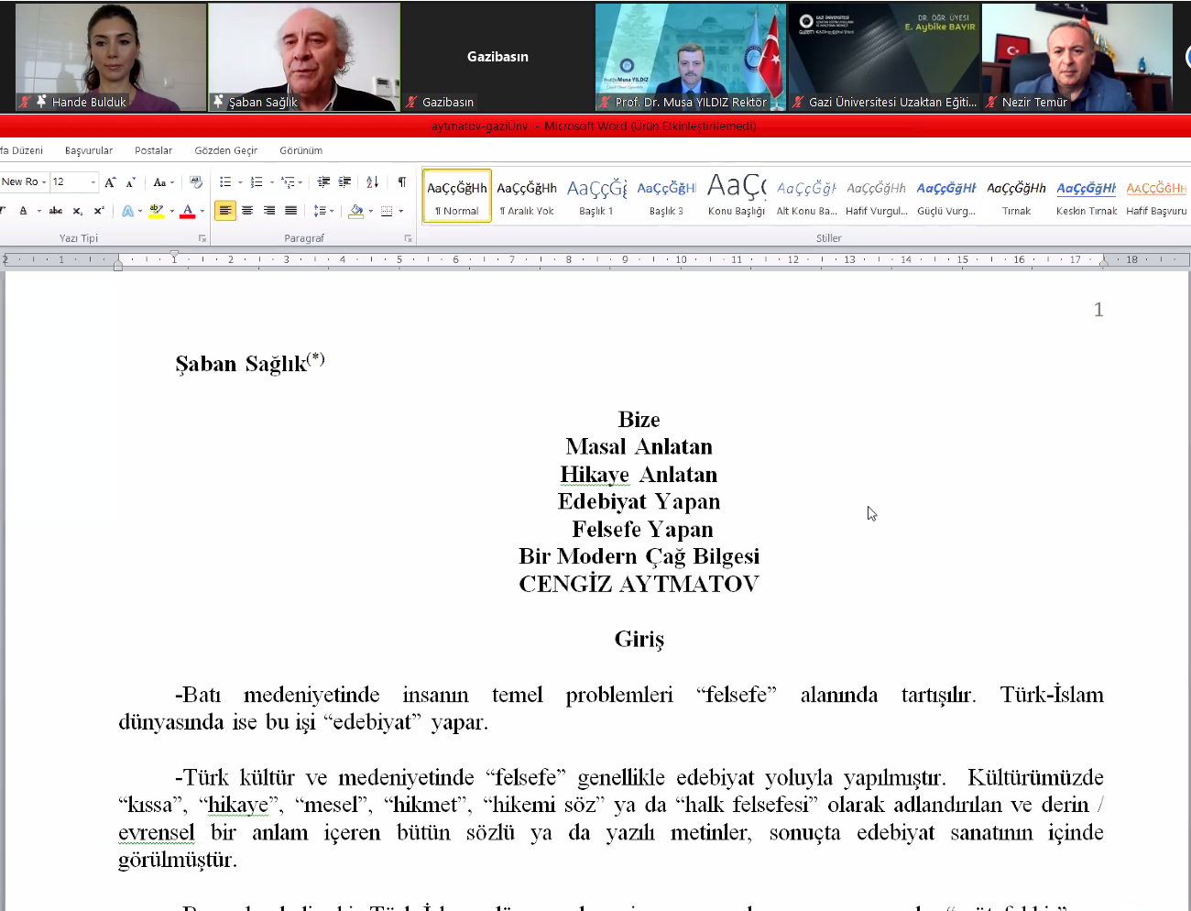This screenshot has width=1191, height=911.
Task: Click the muted microphone icon on Gazibasın's tile
Action: 412,102
